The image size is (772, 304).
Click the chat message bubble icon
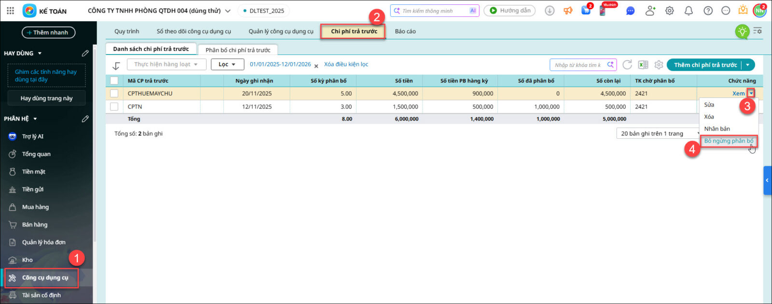630,11
